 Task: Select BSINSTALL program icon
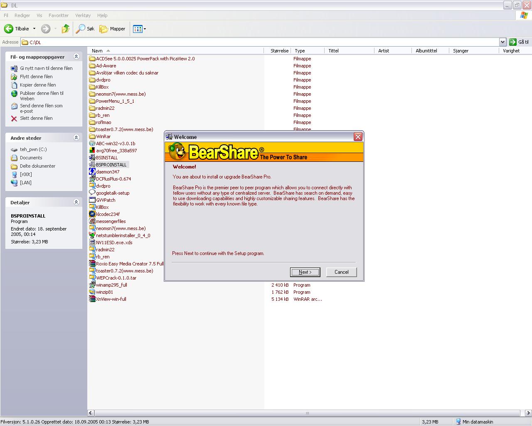(x=92, y=158)
